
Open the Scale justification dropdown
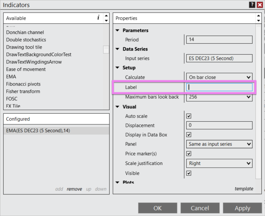(219, 163)
